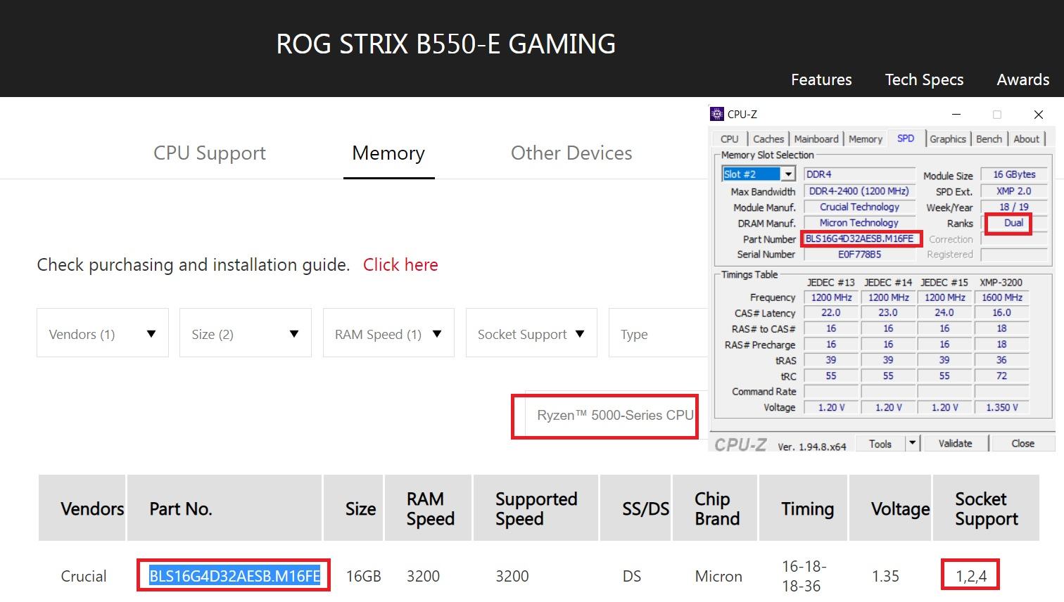The height and width of the screenshot is (602, 1064).
Task: Open the Features page link
Action: (x=821, y=79)
